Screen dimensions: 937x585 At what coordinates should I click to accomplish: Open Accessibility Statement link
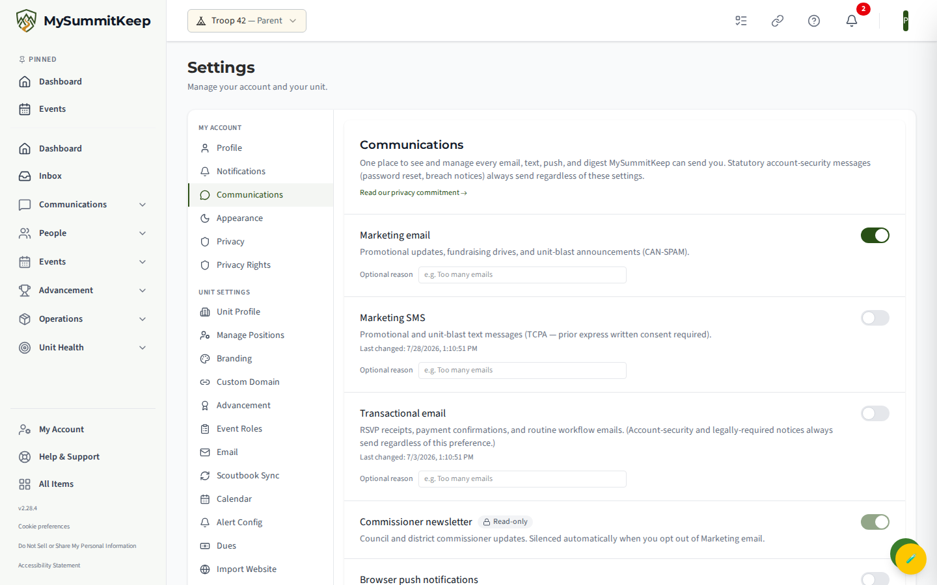coord(49,565)
